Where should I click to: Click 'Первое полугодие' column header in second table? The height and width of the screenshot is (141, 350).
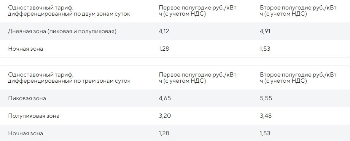[x=197, y=78]
